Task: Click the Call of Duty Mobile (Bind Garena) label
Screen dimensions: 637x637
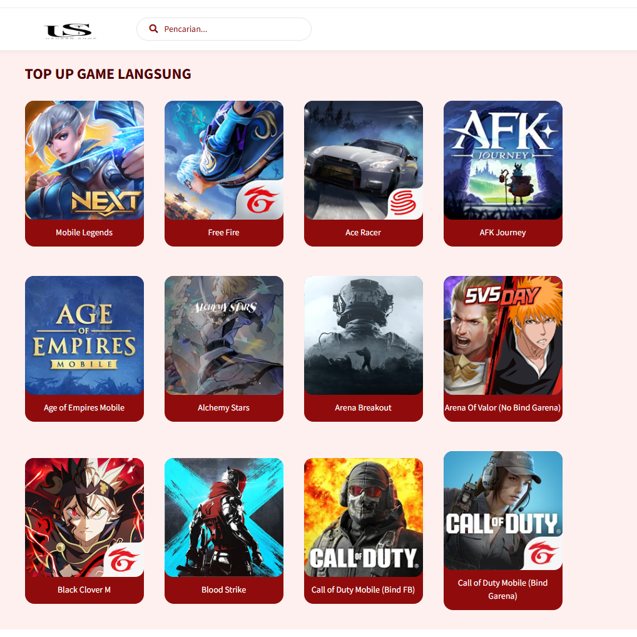Action: [x=502, y=589]
